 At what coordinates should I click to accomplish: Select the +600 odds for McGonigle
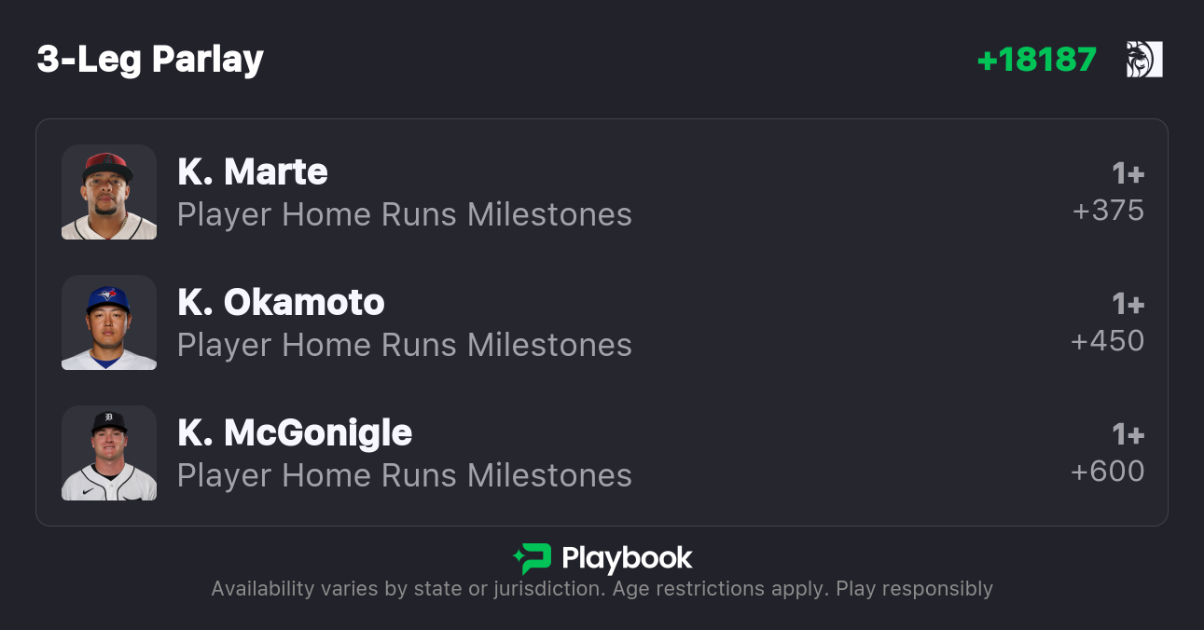[1107, 472]
